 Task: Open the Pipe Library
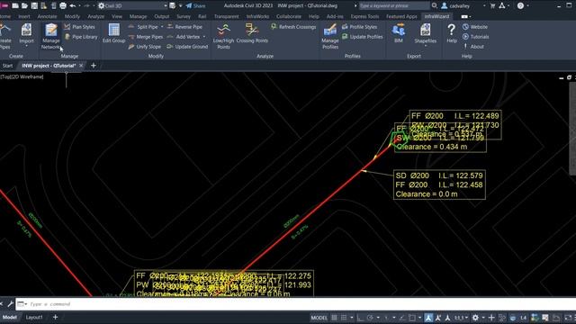(x=81, y=37)
